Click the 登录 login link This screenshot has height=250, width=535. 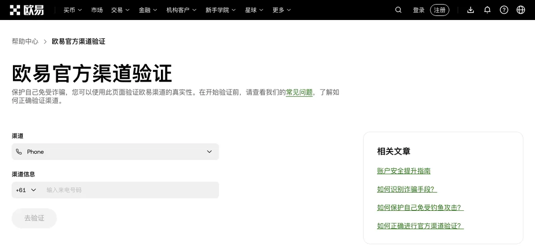[419, 10]
